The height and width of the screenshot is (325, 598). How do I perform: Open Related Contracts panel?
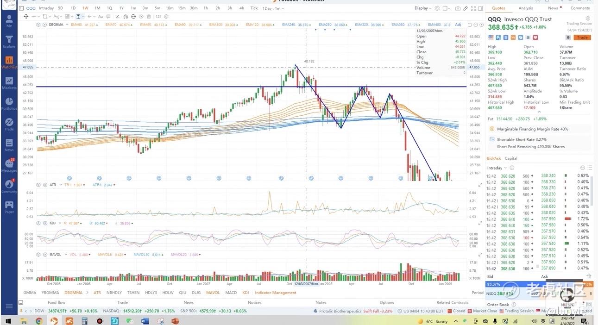[x=453, y=303]
